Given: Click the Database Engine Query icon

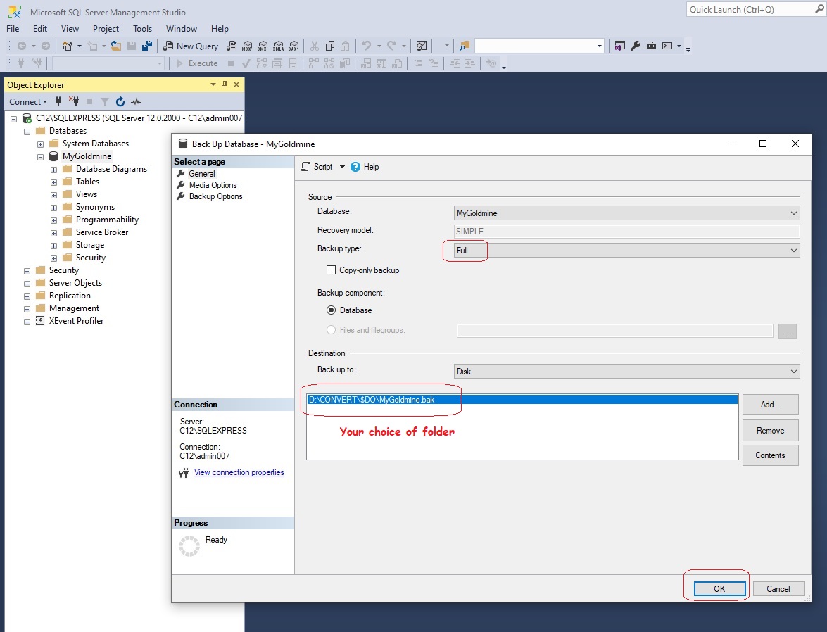Looking at the screenshot, I should (x=231, y=46).
